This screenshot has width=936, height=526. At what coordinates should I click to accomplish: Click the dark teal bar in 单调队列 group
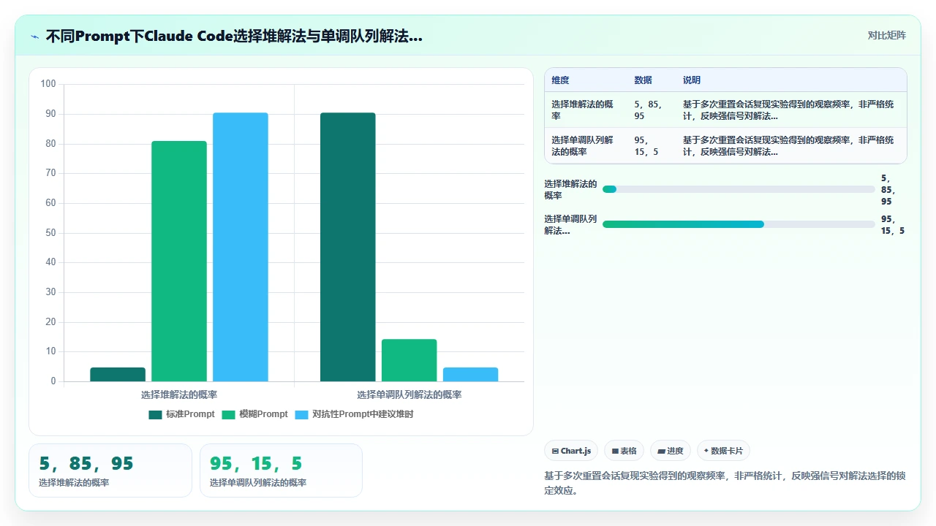point(348,247)
